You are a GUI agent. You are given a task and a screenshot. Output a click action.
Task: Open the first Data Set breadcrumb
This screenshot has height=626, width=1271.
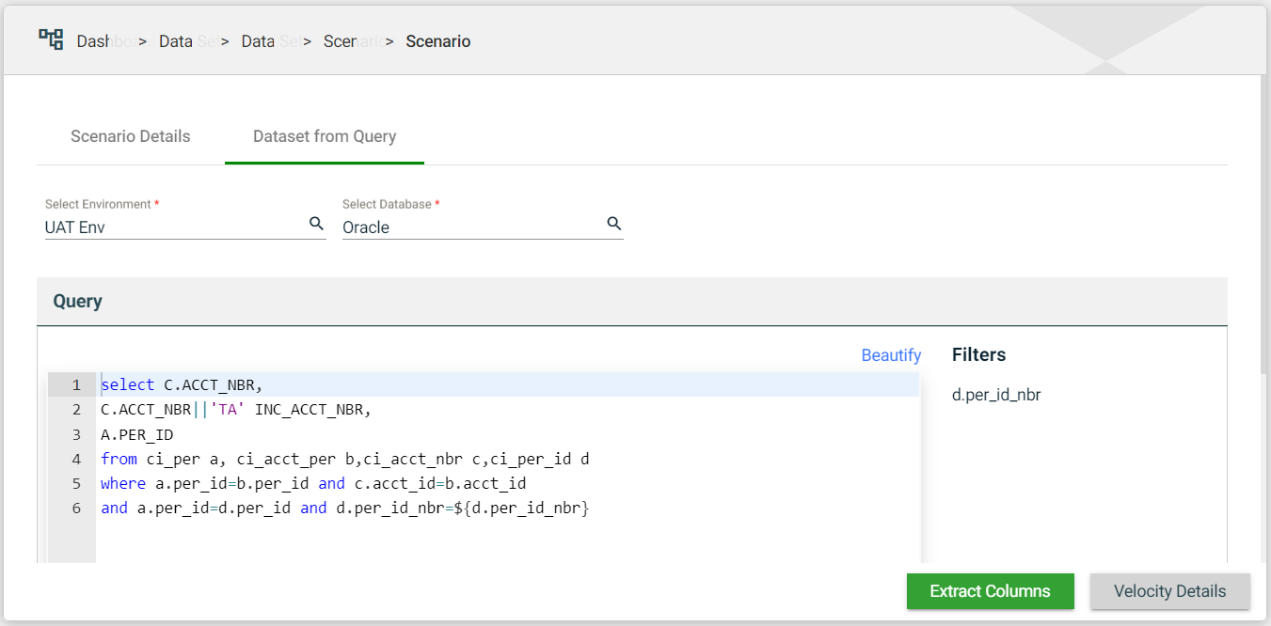[x=187, y=41]
